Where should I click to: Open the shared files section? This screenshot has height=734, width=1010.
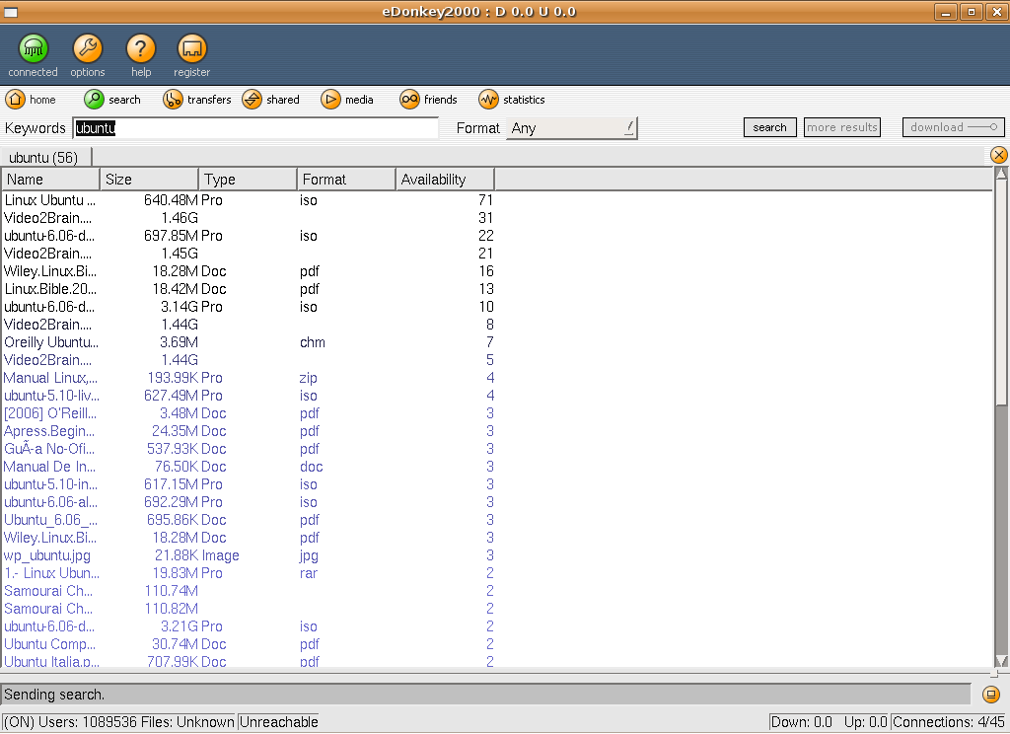271,100
